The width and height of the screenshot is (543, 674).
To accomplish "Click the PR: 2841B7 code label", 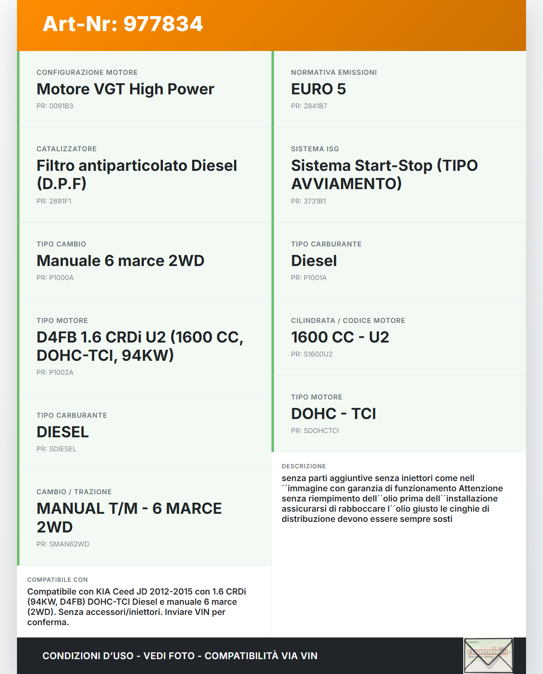I will pos(309,106).
